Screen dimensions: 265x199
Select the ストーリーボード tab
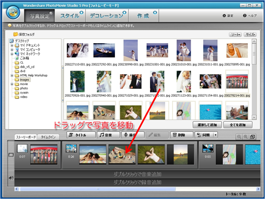pos(26,137)
